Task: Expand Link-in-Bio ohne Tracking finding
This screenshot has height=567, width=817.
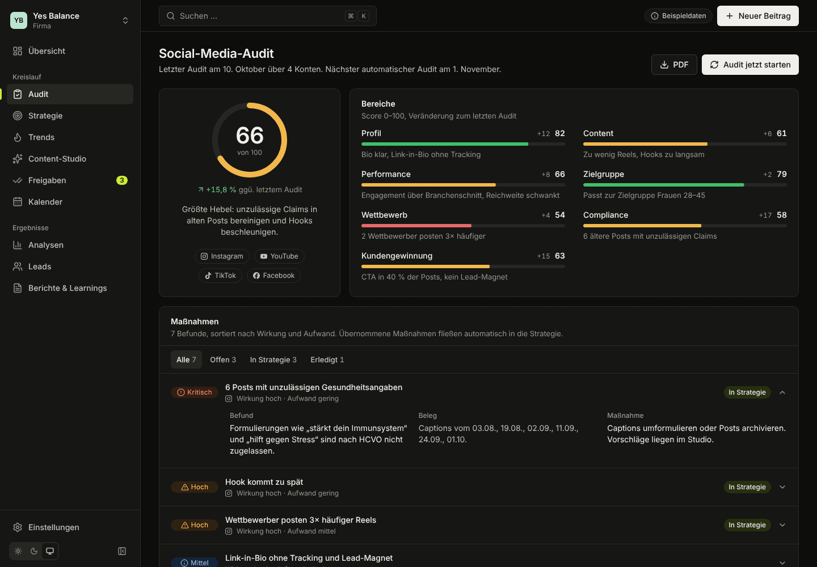Action: click(x=782, y=562)
